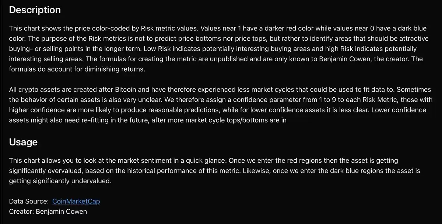The image size is (442, 224).
Task: Click the line starting "buying- or selling points"
Action: coord(213,49)
